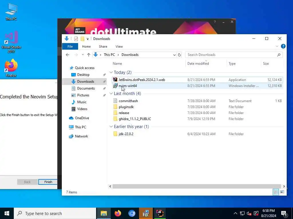Screen dimensions: 293x219
Task: Click Downloads in the address breadcrumb
Action: (130, 55)
